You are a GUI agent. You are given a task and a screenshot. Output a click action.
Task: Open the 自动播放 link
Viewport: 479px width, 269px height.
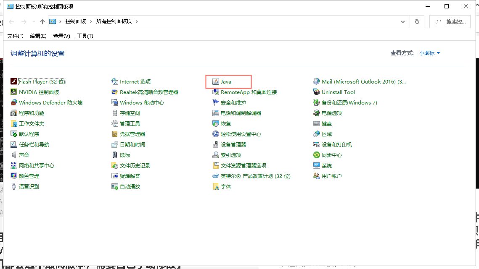(130, 187)
